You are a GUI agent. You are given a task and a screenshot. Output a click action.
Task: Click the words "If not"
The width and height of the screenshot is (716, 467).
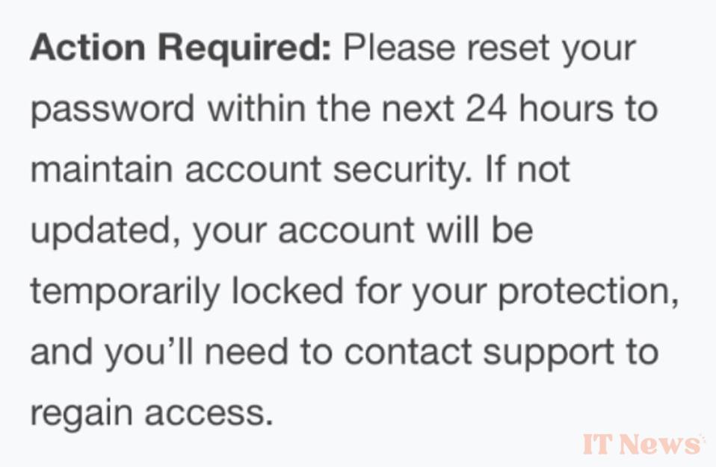pyautogui.click(x=527, y=170)
